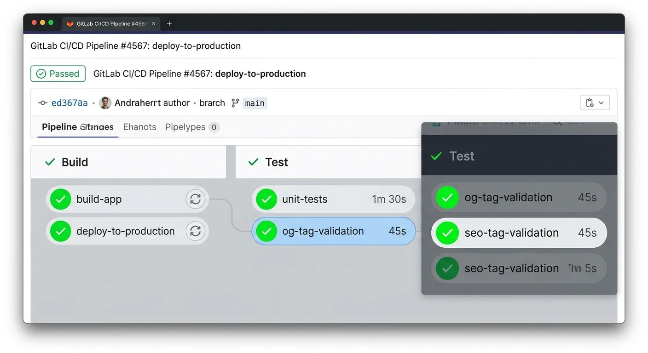Click the Test title in white stage header
Viewport: 648px width, 353px height.
[x=277, y=162]
